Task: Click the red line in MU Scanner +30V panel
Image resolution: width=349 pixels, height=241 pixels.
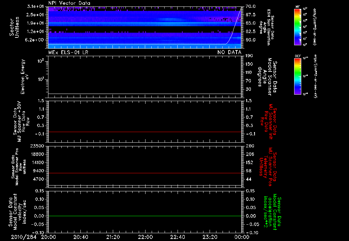Action: tap(145, 132)
